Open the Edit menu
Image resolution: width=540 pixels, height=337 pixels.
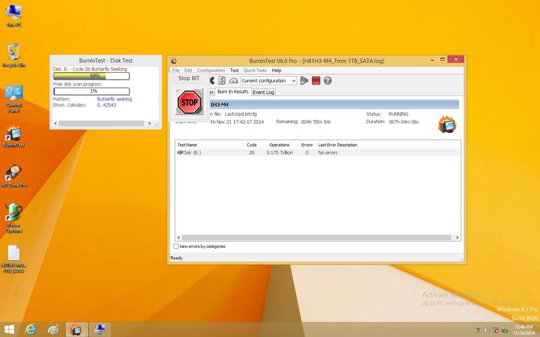tap(188, 70)
